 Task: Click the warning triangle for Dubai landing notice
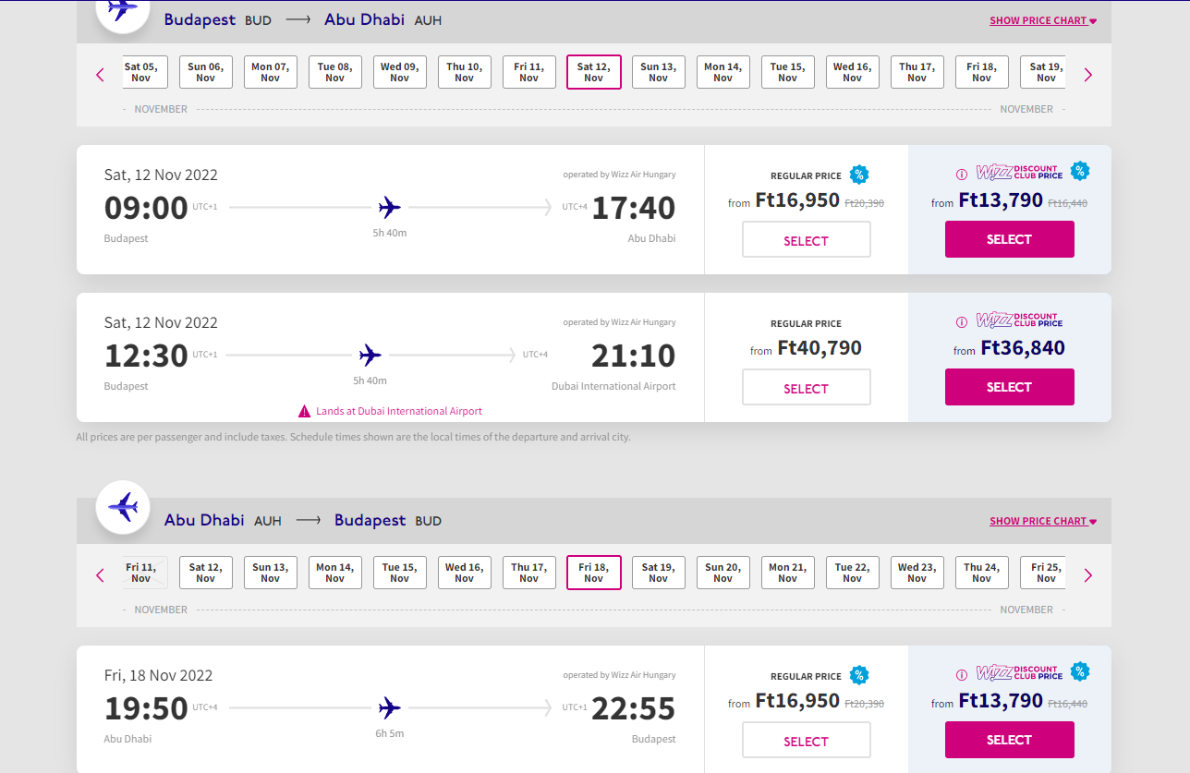pos(304,411)
